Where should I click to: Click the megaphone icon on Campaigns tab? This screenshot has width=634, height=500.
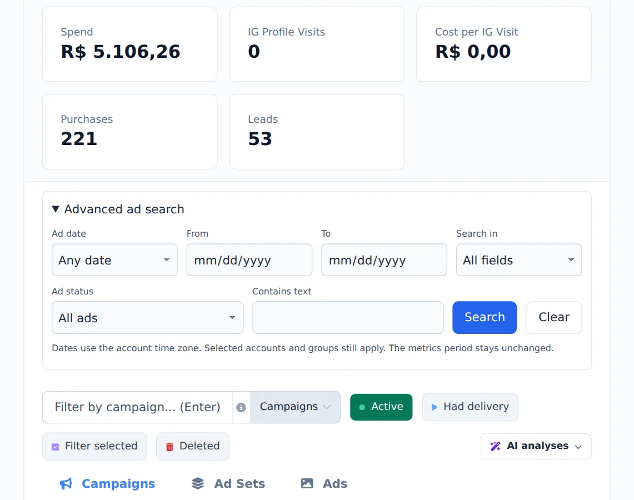point(66,483)
